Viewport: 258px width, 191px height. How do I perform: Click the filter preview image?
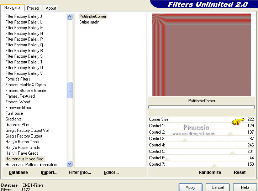coord(201,55)
